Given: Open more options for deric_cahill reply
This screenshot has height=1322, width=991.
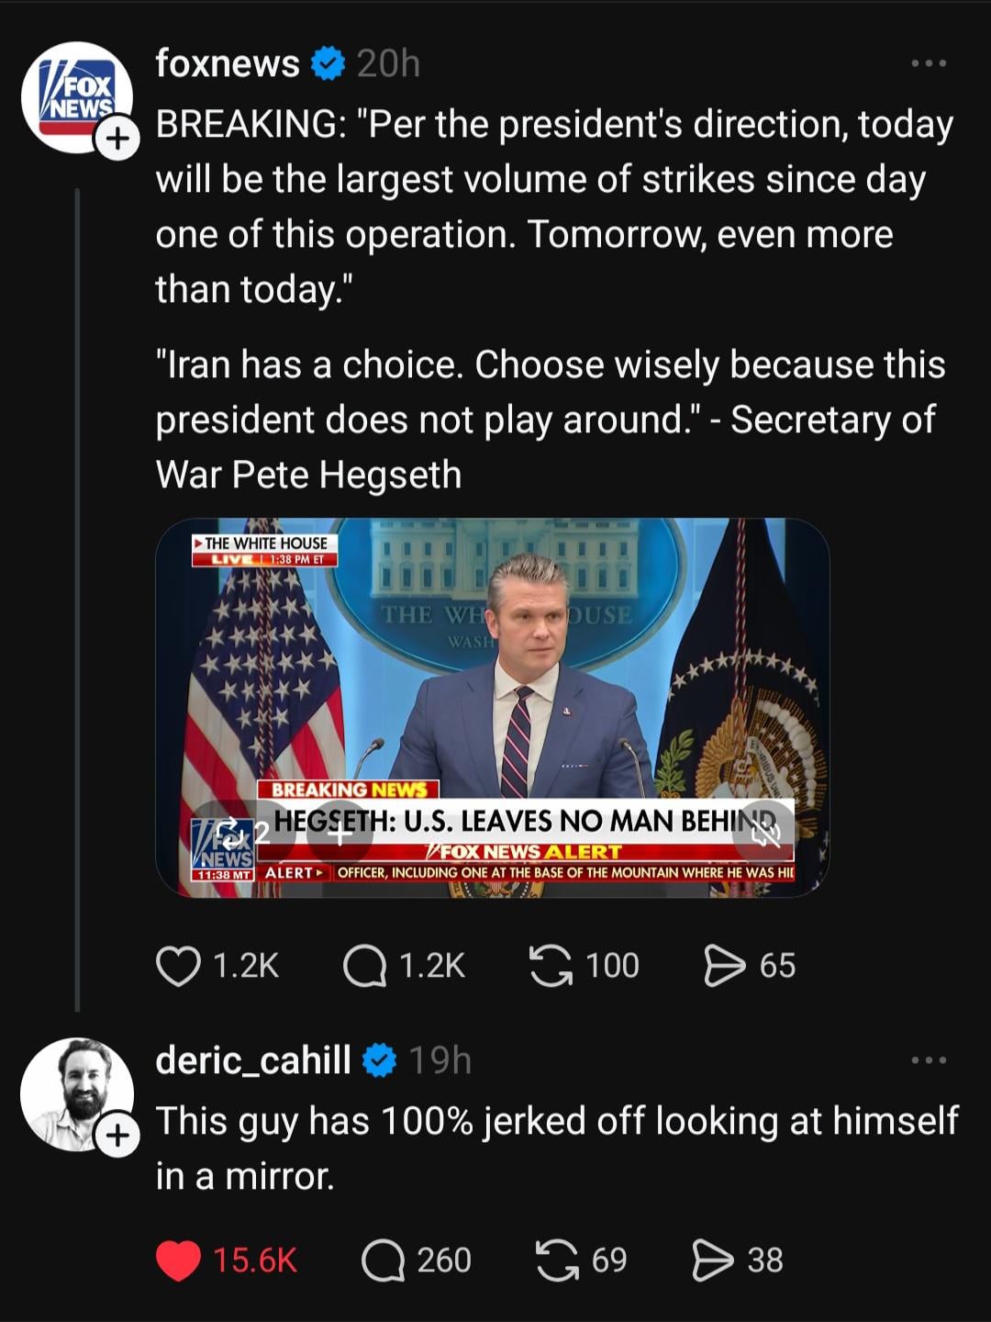Looking at the screenshot, I should click(929, 1060).
